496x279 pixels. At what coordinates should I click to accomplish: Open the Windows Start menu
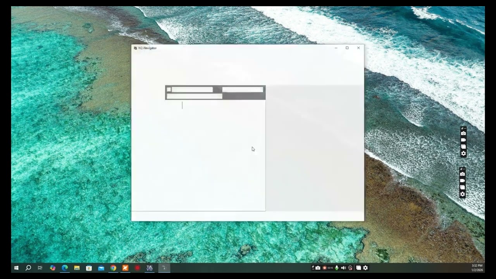pos(16,268)
